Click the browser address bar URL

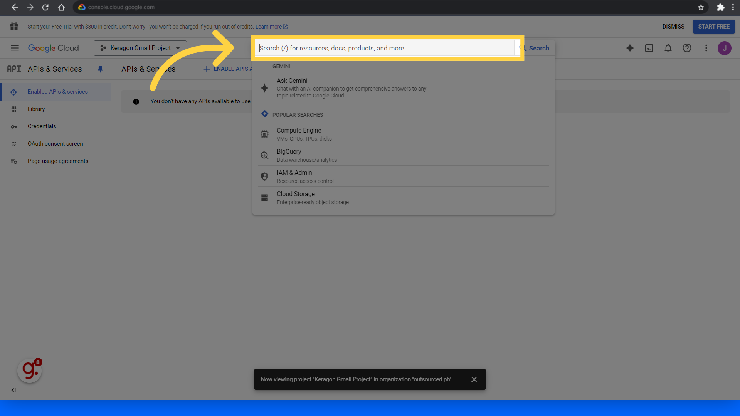[x=121, y=7]
